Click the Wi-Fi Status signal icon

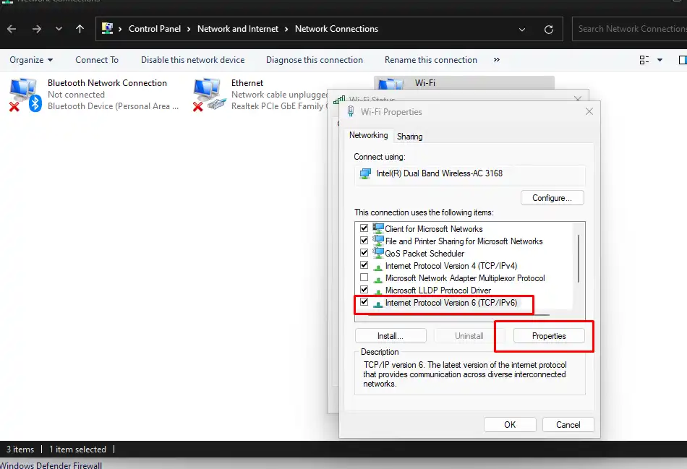tap(339, 100)
